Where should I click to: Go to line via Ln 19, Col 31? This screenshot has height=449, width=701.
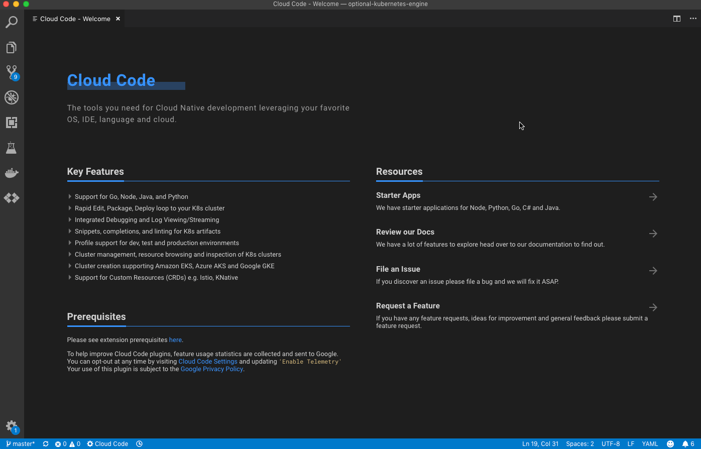[x=540, y=444]
